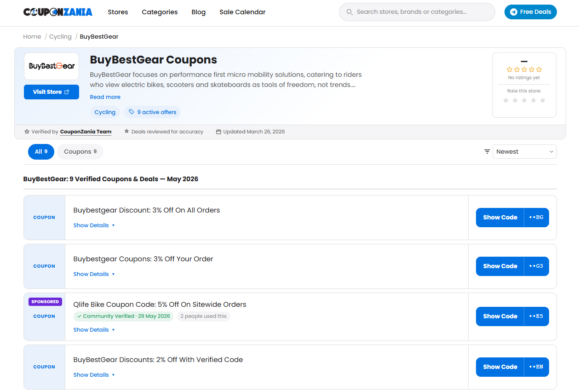This screenshot has height=391, width=579.
Task: Go to Home breadcrumb
Action: pos(32,37)
